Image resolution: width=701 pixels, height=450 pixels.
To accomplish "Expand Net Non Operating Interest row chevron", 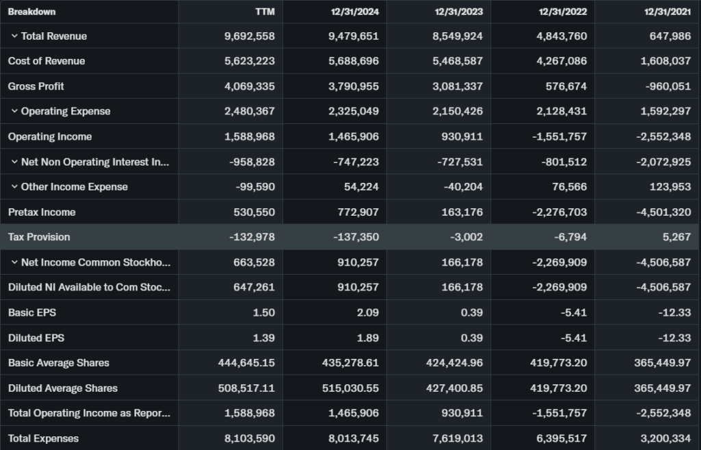I will pos(14,162).
